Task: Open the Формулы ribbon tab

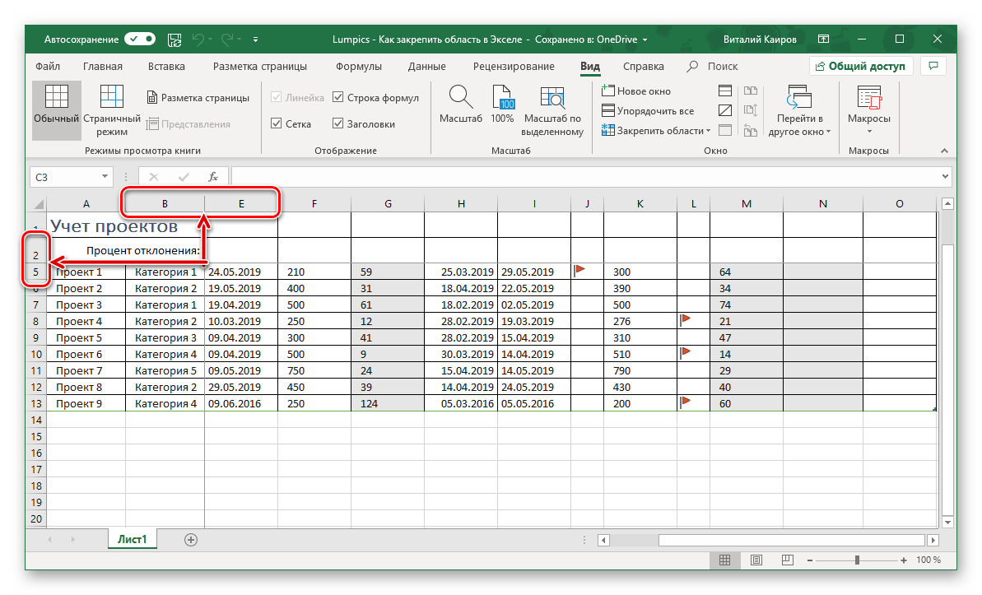Action: click(358, 67)
